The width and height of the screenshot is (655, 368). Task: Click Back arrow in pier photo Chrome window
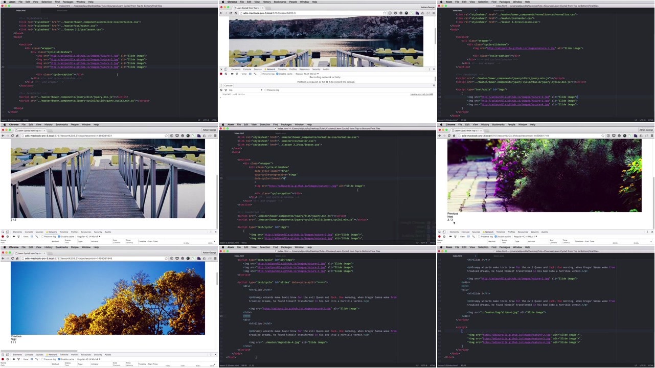3,135
